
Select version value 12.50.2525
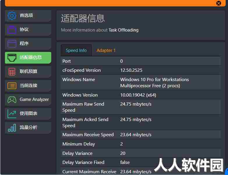(x=131, y=70)
